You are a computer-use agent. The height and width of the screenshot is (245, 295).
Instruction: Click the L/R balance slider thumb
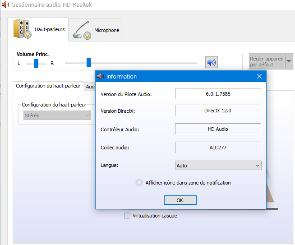[x=36, y=63]
